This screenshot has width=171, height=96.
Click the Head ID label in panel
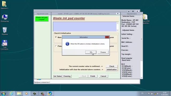[125, 46]
